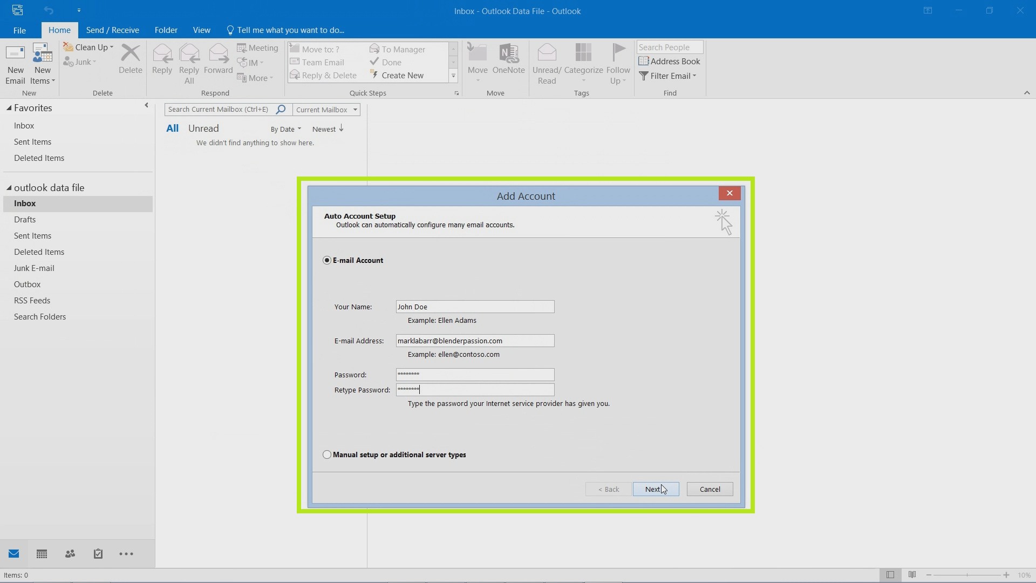Click the Next button in Add Account
The width and height of the screenshot is (1036, 583).
point(656,489)
